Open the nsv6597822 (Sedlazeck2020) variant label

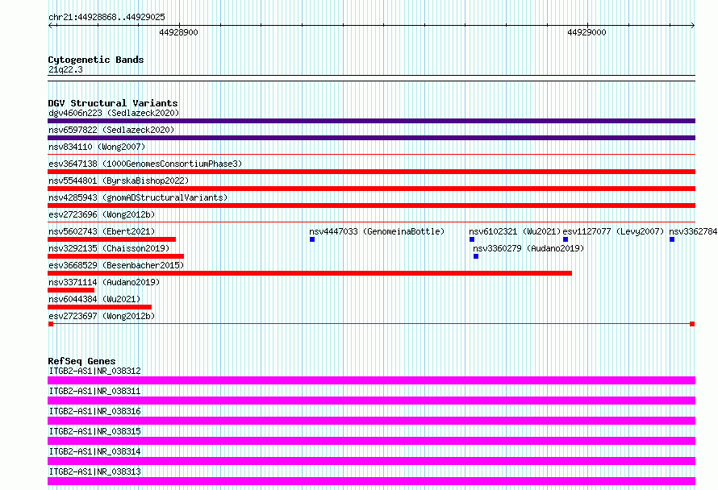pos(111,130)
